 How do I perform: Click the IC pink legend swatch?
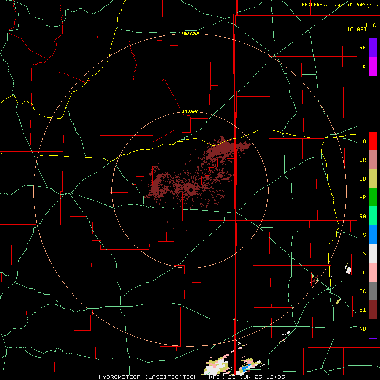pos(373,272)
